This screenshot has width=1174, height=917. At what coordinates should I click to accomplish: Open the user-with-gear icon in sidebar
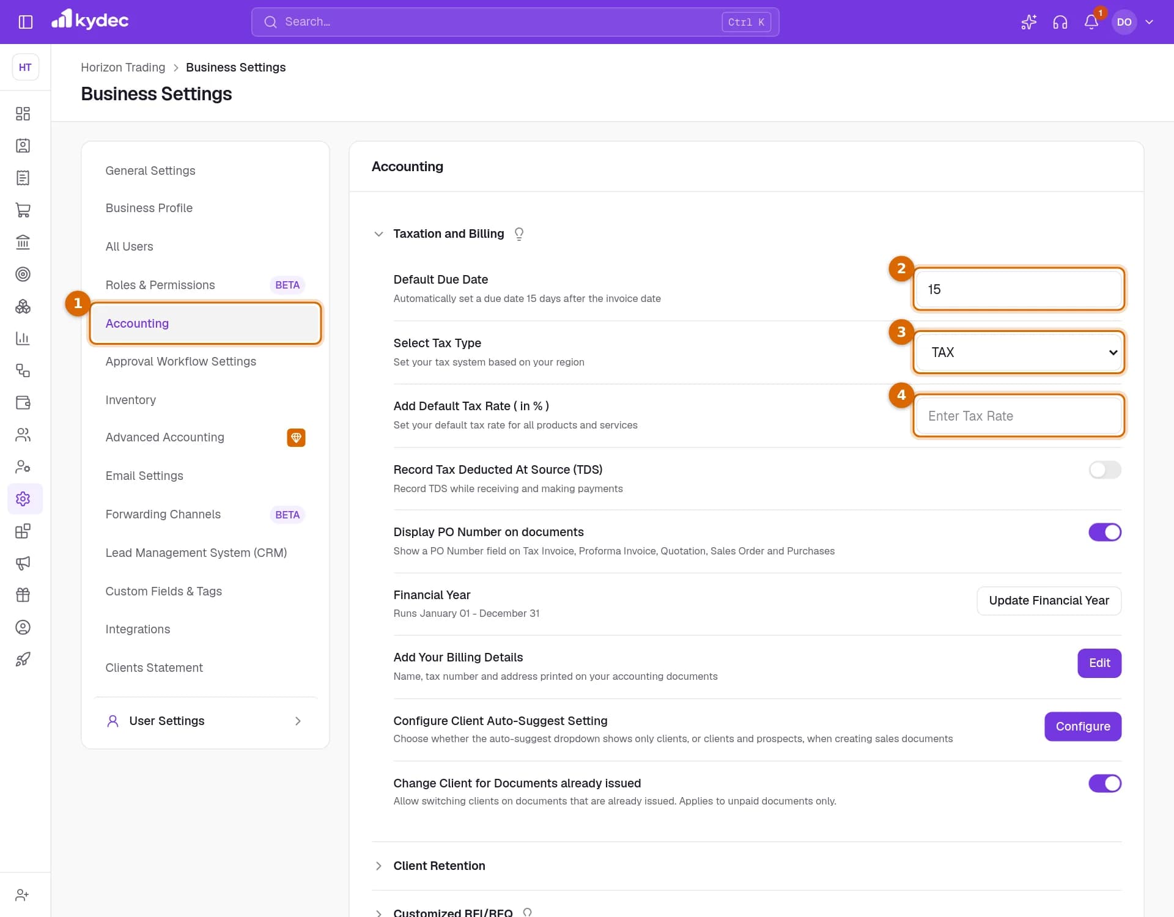point(23,466)
